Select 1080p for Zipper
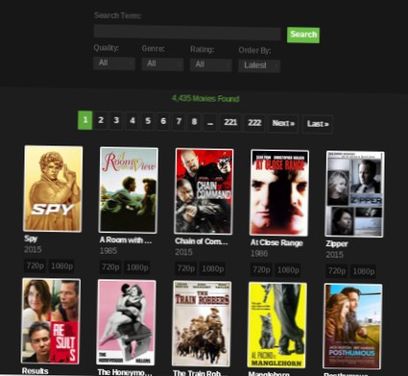 [x=364, y=272]
